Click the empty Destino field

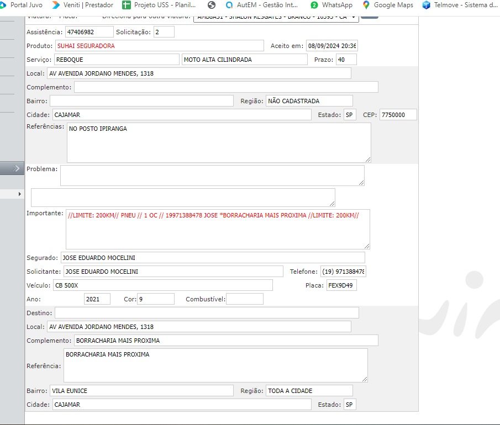point(207,313)
